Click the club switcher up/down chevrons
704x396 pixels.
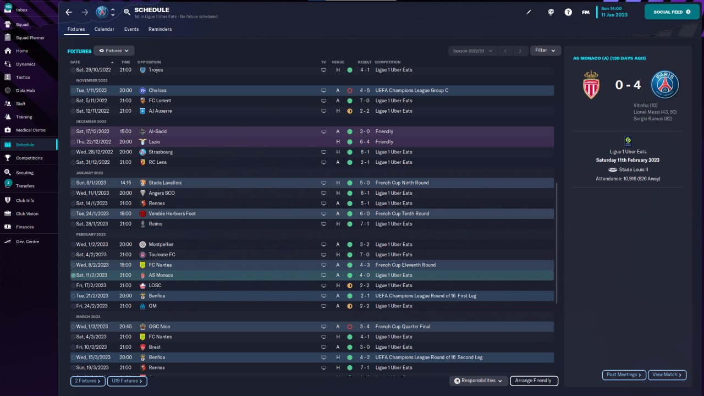coord(113,12)
